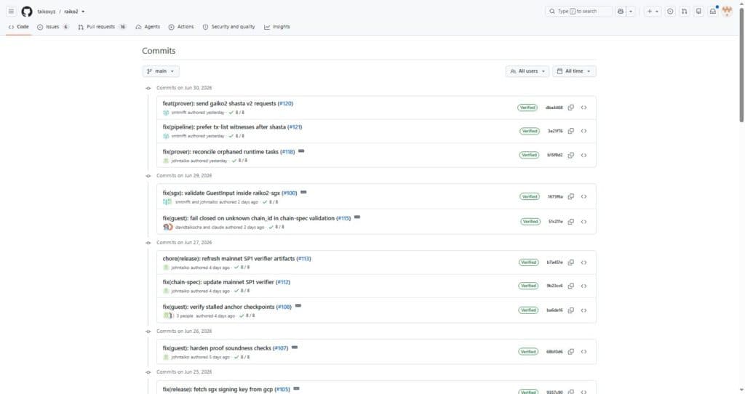The width and height of the screenshot is (745, 394).
Task: Browse code at update mainnet SP1 verifier commit
Action: click(x=583, y=286)
